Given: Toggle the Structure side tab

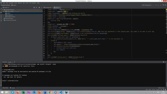Looking at the screenshot, I should tap(1, 18).
